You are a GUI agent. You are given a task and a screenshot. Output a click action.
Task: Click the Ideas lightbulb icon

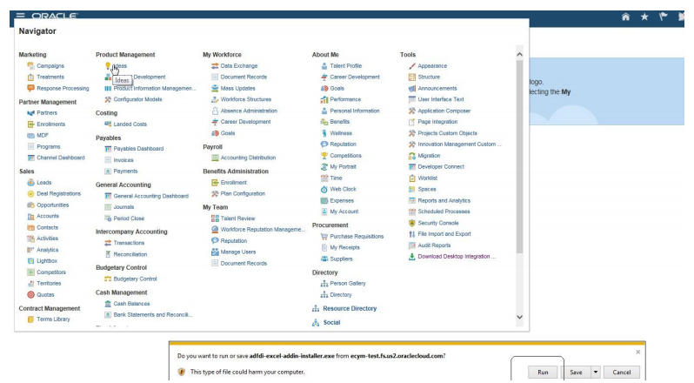pos(108,65)
